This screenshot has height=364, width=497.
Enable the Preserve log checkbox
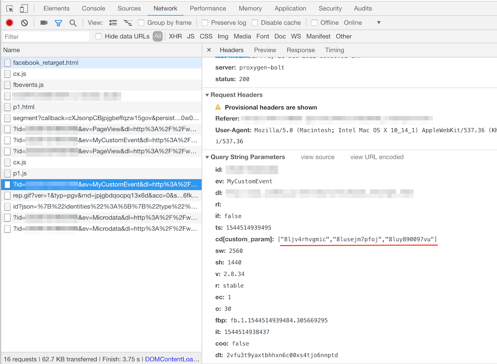[x=205, y=23]
